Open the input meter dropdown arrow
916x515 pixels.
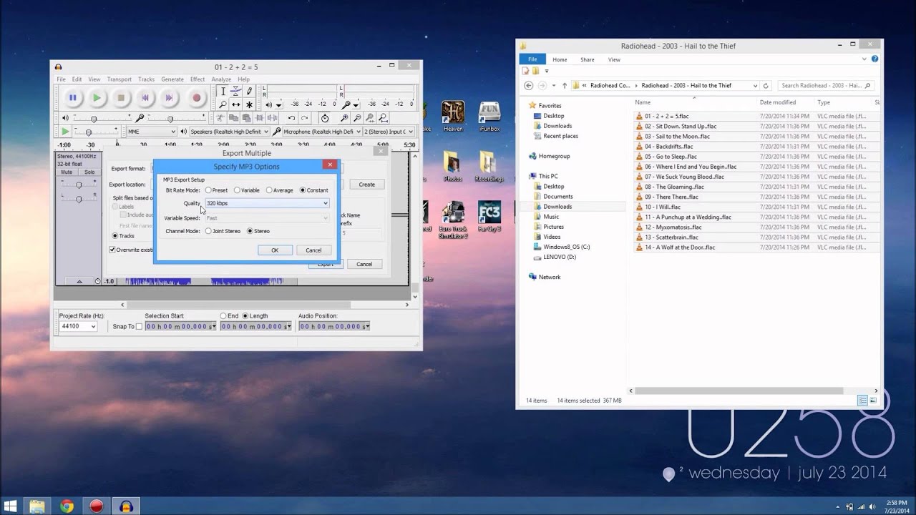tap(357, 106)
